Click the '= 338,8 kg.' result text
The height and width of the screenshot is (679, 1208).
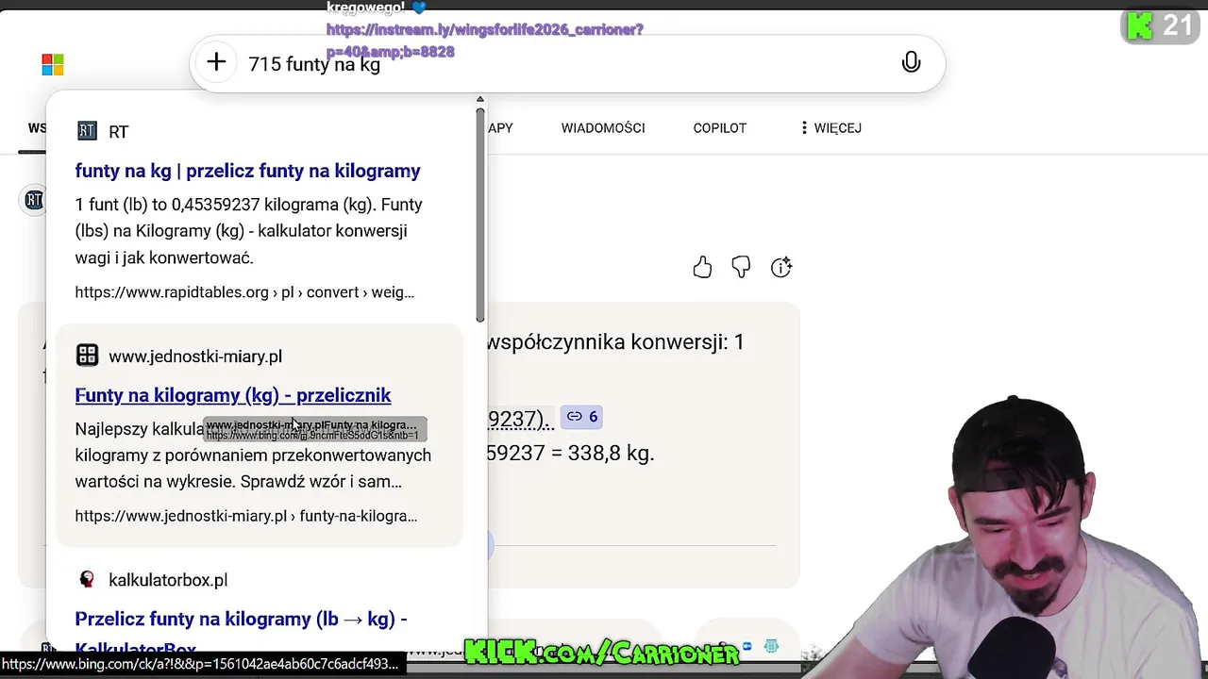pos(602,454)
